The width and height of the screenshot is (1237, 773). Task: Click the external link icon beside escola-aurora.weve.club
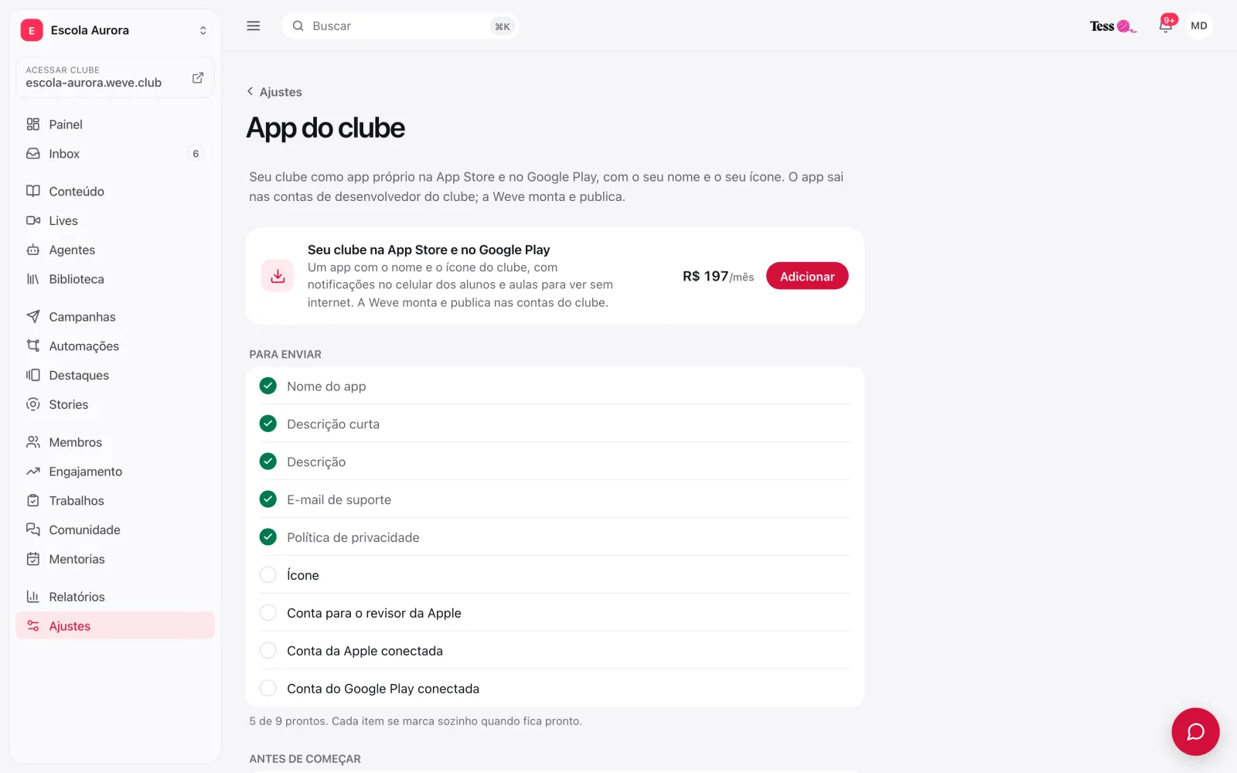[198, 77]
